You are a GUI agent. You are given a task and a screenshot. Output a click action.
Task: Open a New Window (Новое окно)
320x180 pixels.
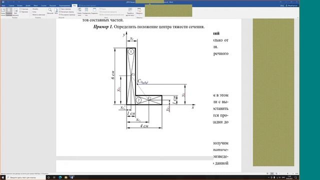coord(79,12)
